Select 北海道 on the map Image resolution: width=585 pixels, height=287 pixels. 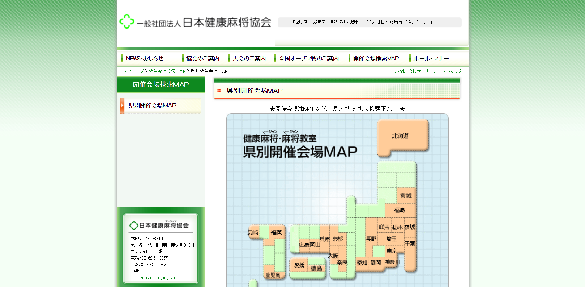403,136
